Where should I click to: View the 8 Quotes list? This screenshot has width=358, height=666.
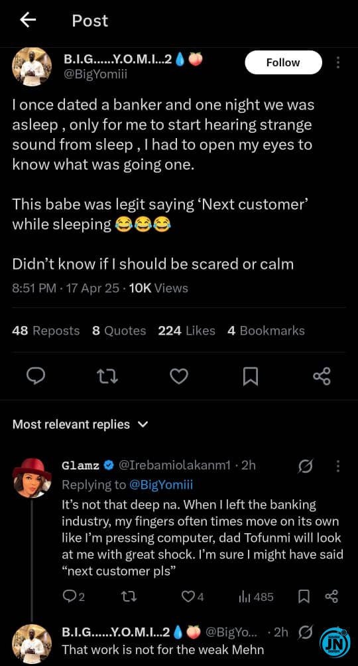(119, 331)
